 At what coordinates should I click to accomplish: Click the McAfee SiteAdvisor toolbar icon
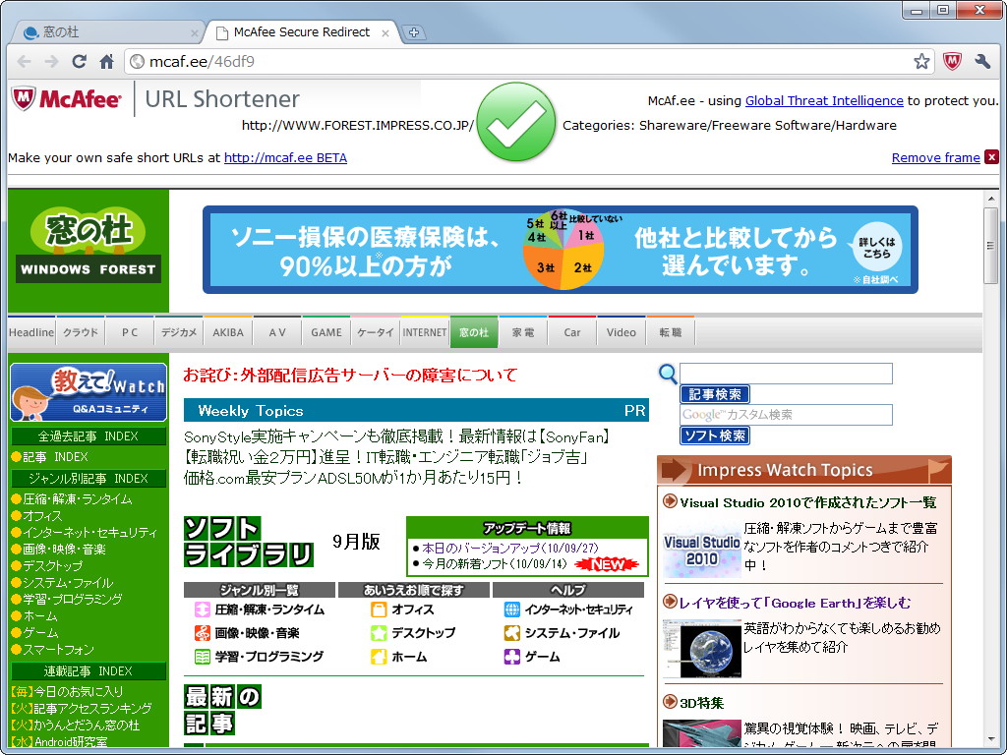[x=951, y=61]
